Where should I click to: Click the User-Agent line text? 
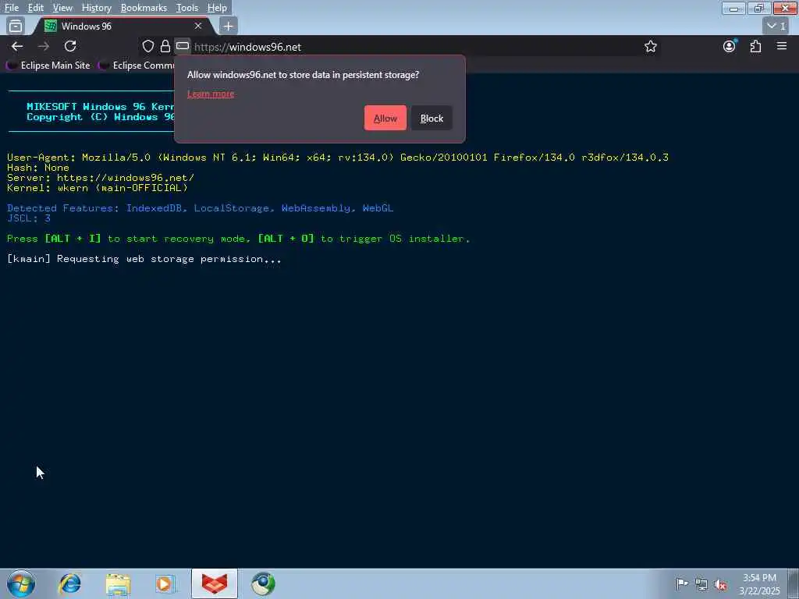point(338,158)
